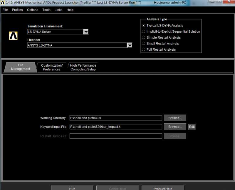Click Edit button for keyword file
The image size is (235, 190).
tap(192, 127)
